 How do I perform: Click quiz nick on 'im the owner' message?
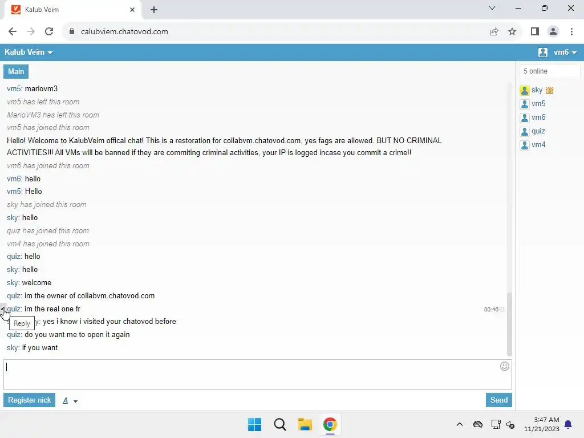(x=14, y=296)
